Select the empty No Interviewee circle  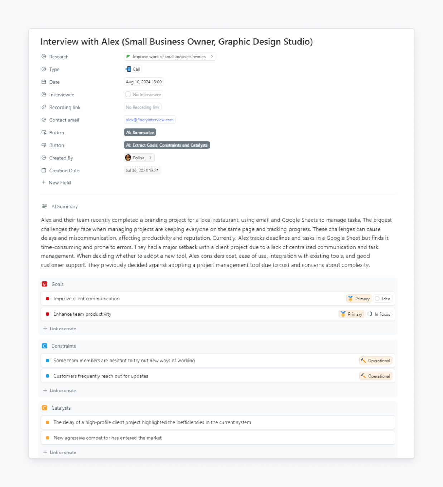click(x=128, y=95)
